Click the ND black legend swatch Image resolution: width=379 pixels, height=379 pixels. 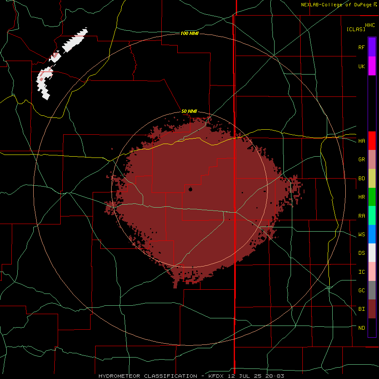372,328
